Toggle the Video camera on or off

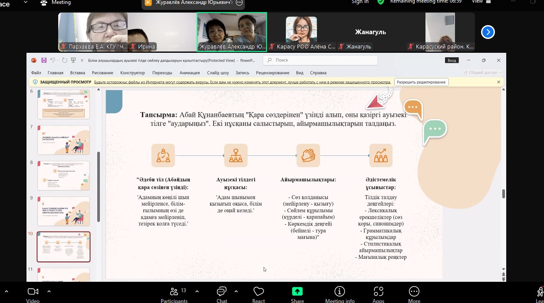33,291
